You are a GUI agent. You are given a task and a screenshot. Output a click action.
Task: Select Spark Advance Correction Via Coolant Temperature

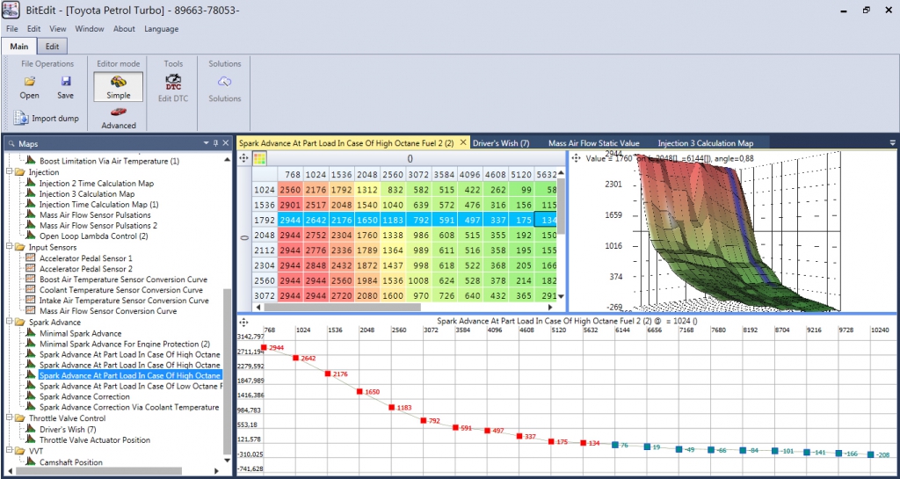129,407
